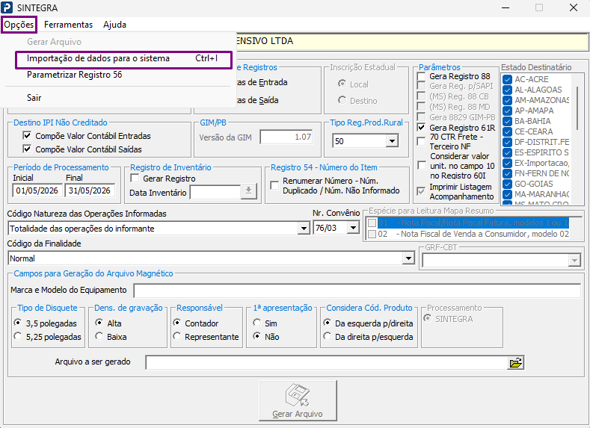The width and height of the screenshot is (590, 428).
Task: Select Baixa recording density
Action: 99,336
